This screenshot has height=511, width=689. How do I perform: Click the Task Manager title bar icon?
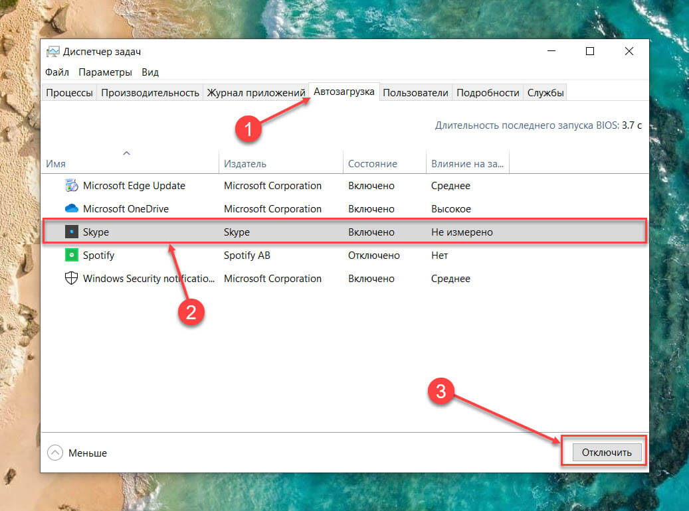(52, 52)
